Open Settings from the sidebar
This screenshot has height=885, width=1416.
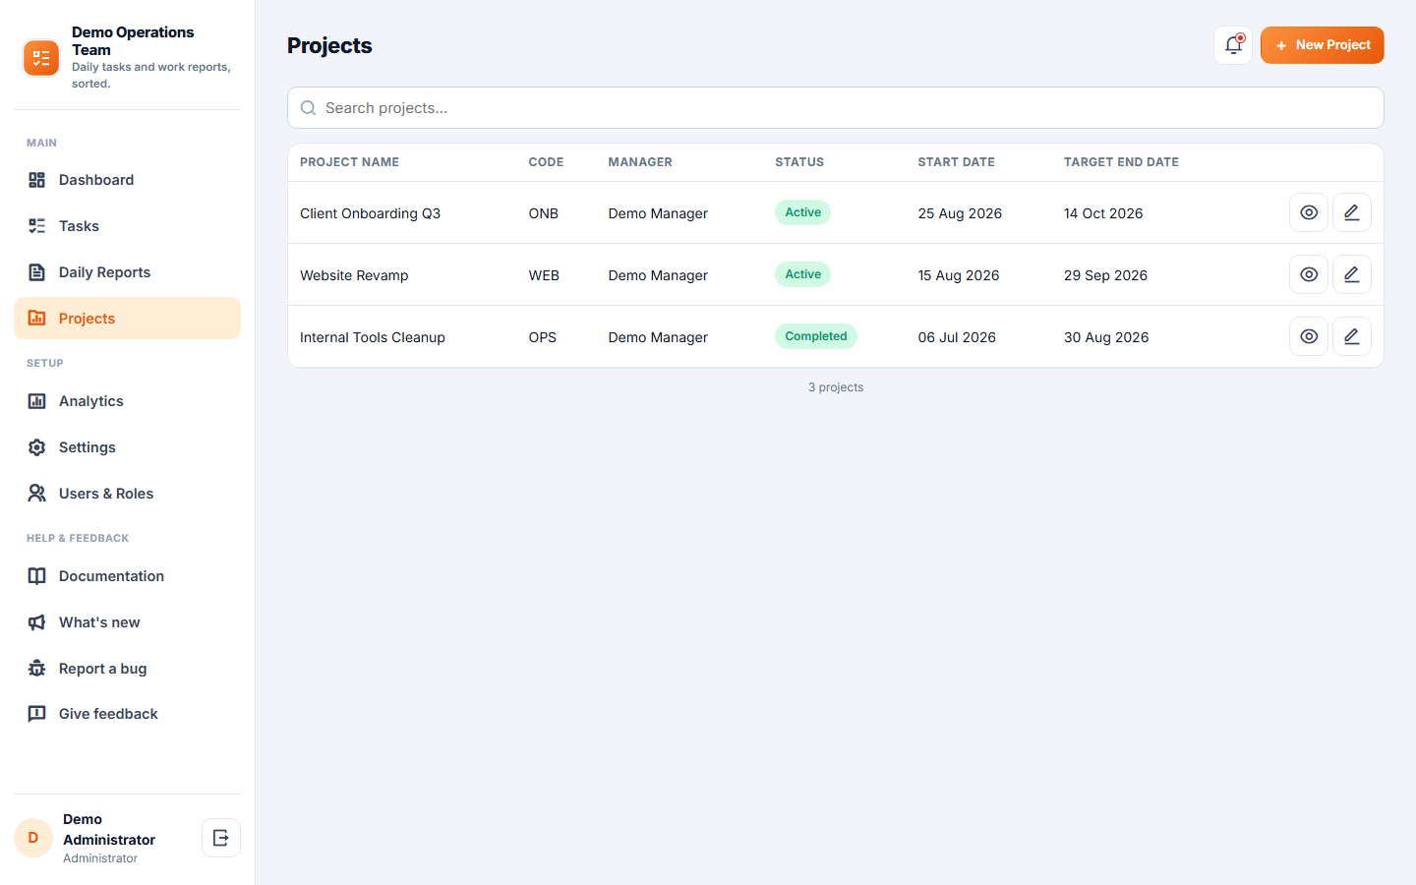click(127, 447)
